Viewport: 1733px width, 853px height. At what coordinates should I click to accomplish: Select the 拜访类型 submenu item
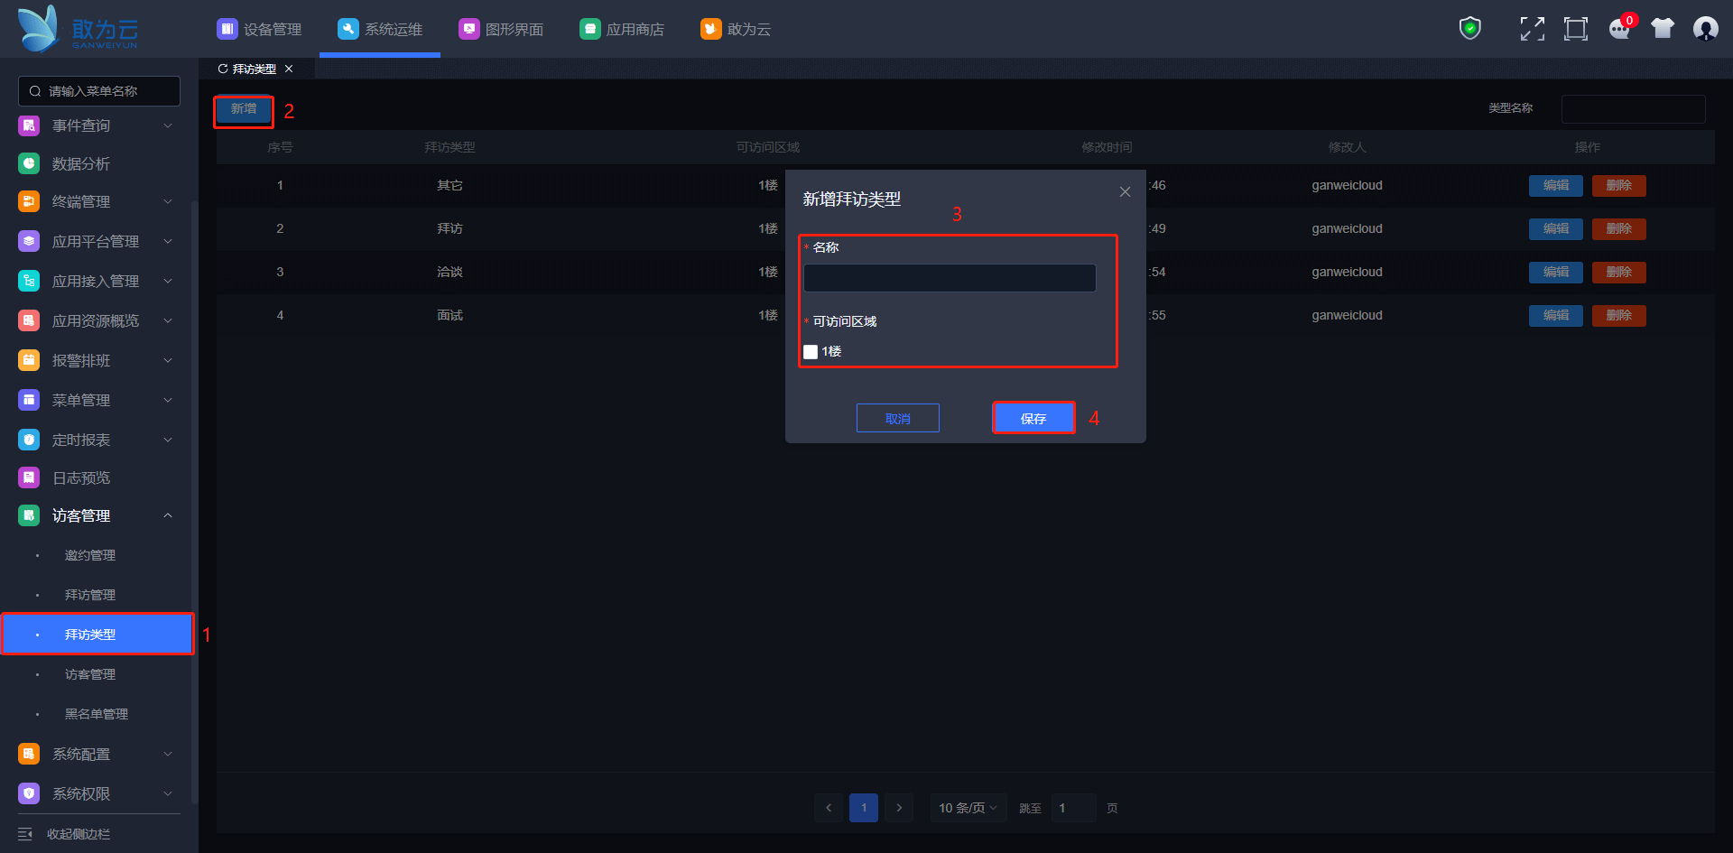click(97, 635)
